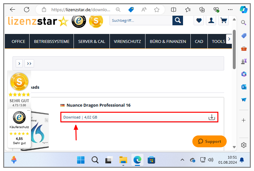Open sidebar Search
This screenshot has height=171, width=254.
pos(244,23)
